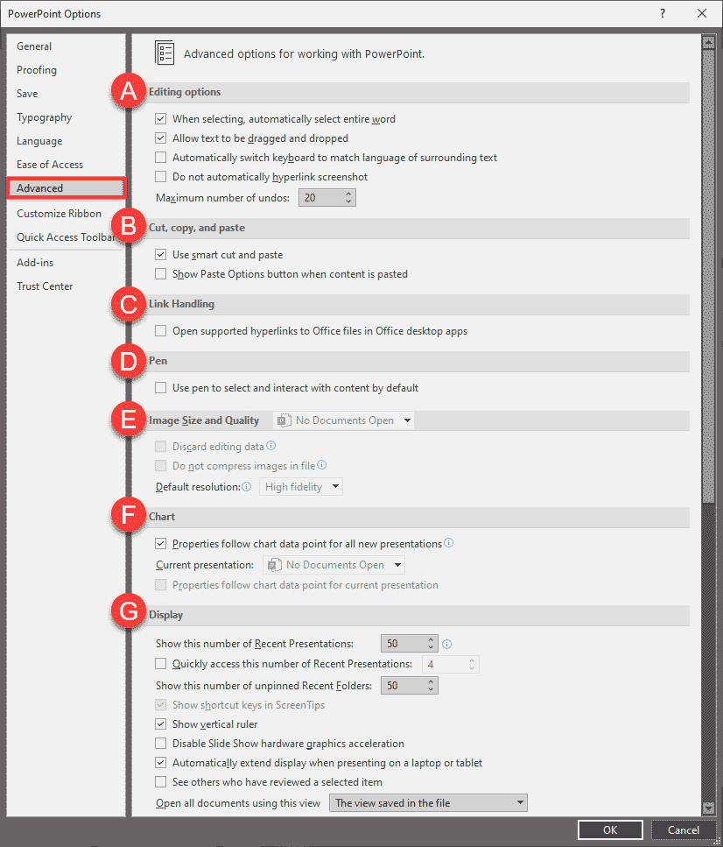Click the OK button

click(x=610, y=829)
